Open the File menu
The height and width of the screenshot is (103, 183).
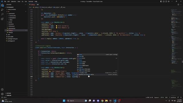[x=5, y=1]
